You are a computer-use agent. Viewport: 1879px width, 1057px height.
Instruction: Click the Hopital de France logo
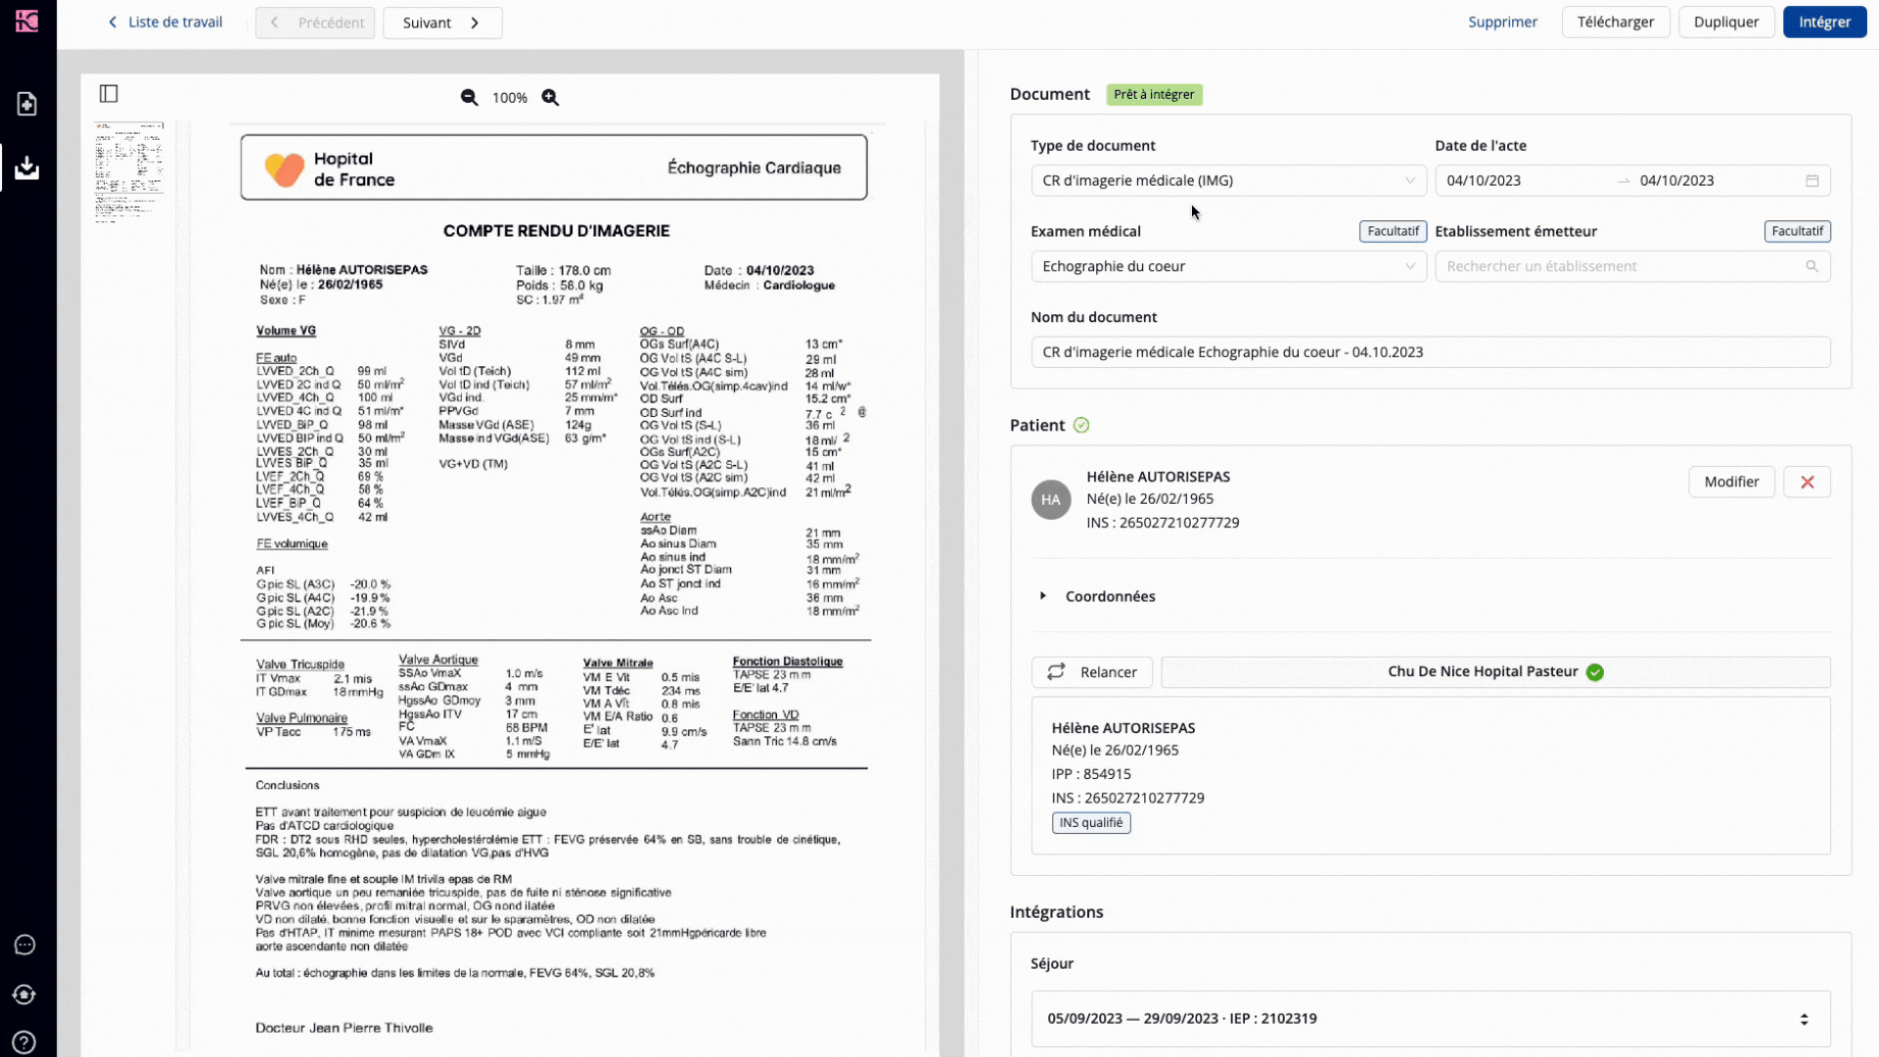330,169
